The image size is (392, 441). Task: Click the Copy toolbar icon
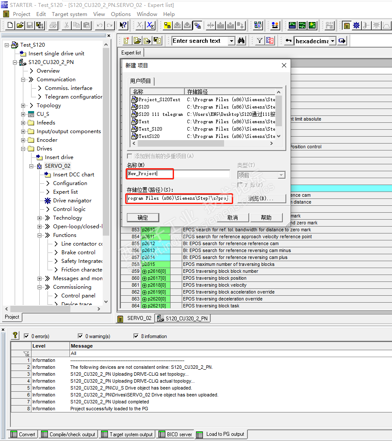pyautogui.click(x=76, y=26)
